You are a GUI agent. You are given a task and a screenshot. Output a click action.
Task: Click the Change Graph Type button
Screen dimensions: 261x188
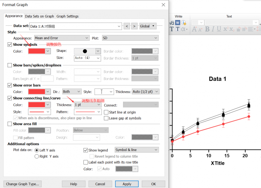point(22,184)
